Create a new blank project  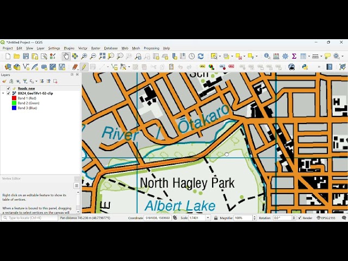[8, 57]
